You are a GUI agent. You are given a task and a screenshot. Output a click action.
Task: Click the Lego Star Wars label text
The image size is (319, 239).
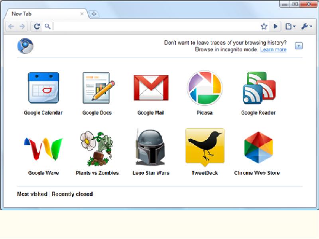click(151, 173)
